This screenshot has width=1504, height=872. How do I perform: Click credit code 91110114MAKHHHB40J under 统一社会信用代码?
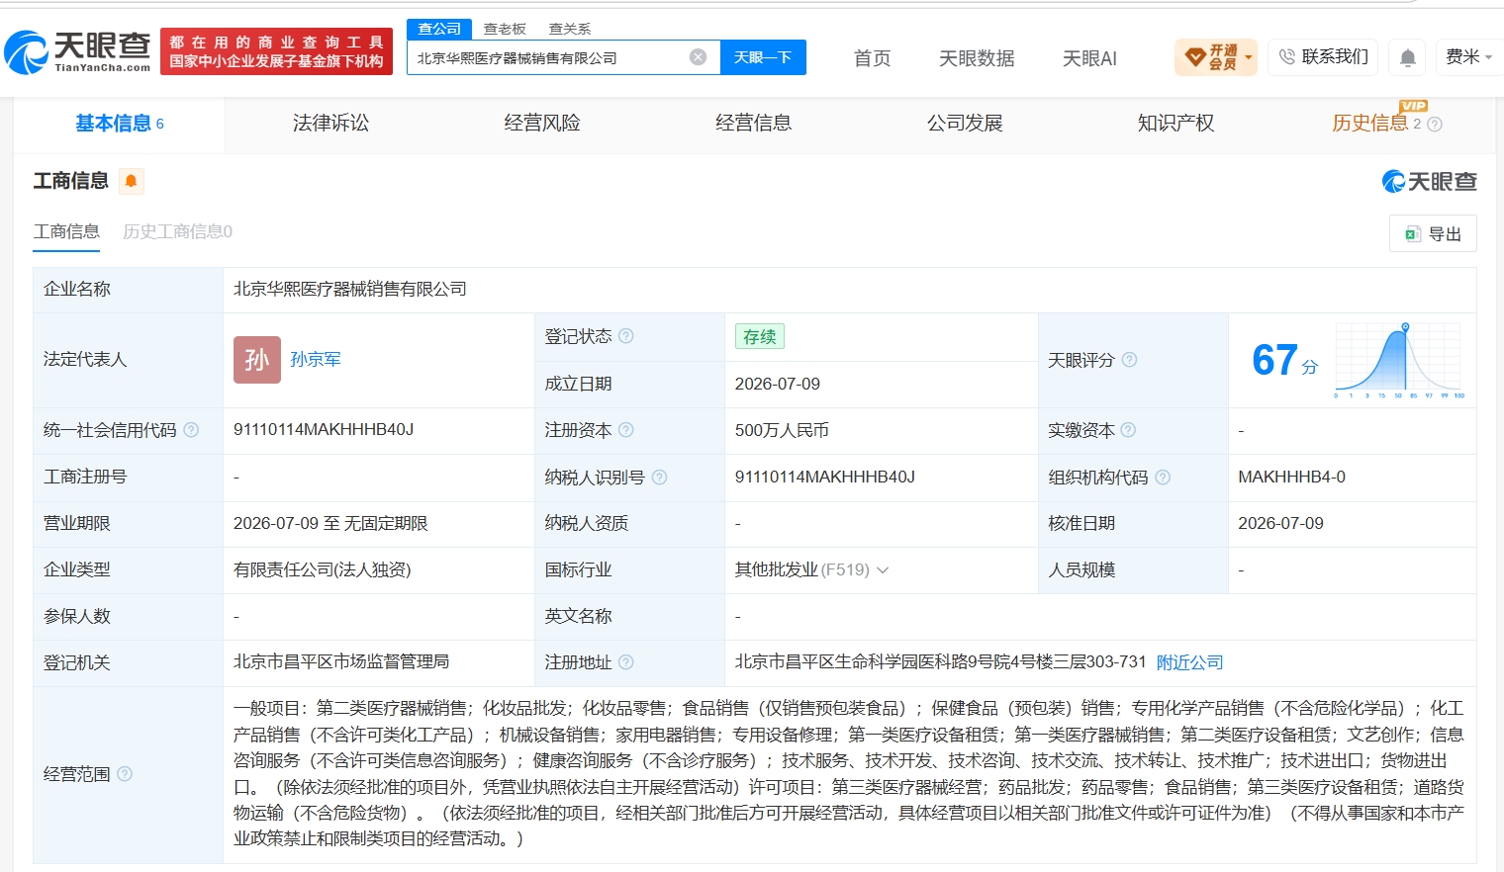point(324,430)
